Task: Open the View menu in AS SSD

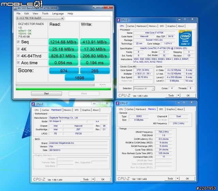Action: pyautogui.click(x=35, y=14)
